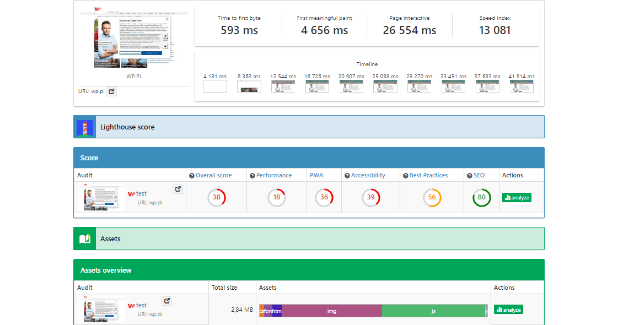Click the 41 814 ms timeline thumbnail
This screenshot has width=618, height=325.
(521, 86)
